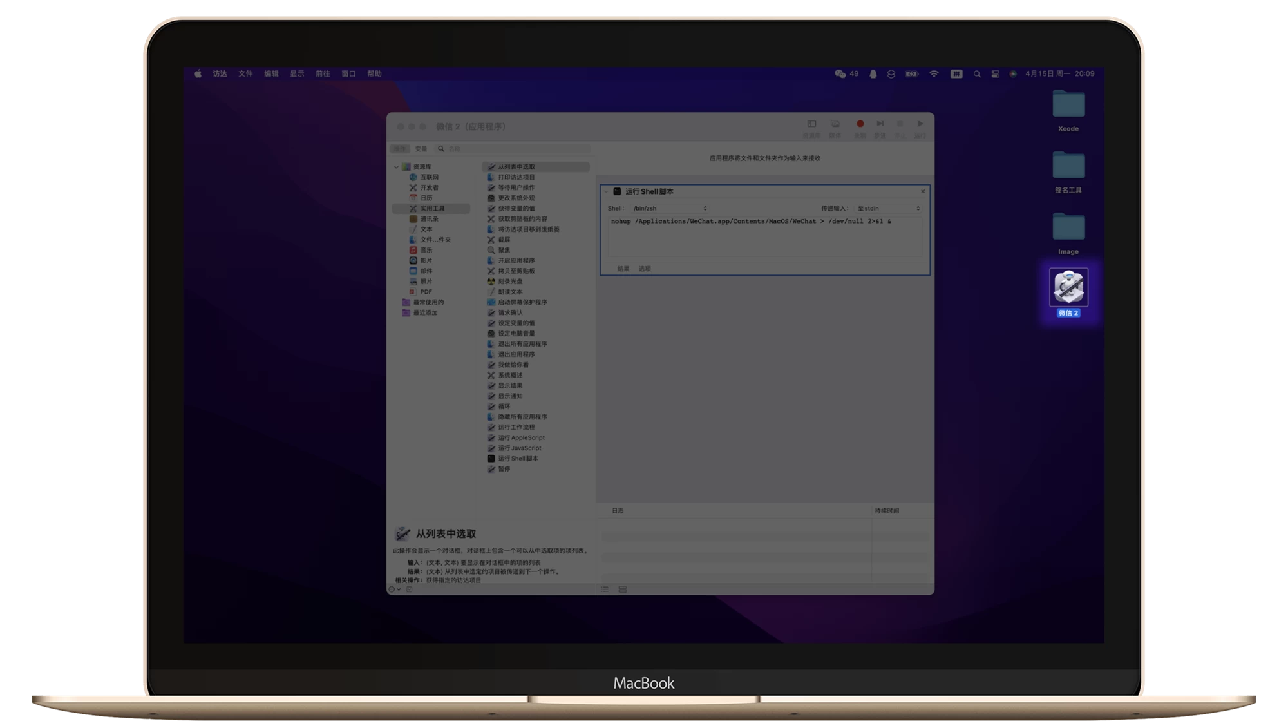Click the 结果 button in Shell action
This screenshot has width=1288, height=728.
623,269
